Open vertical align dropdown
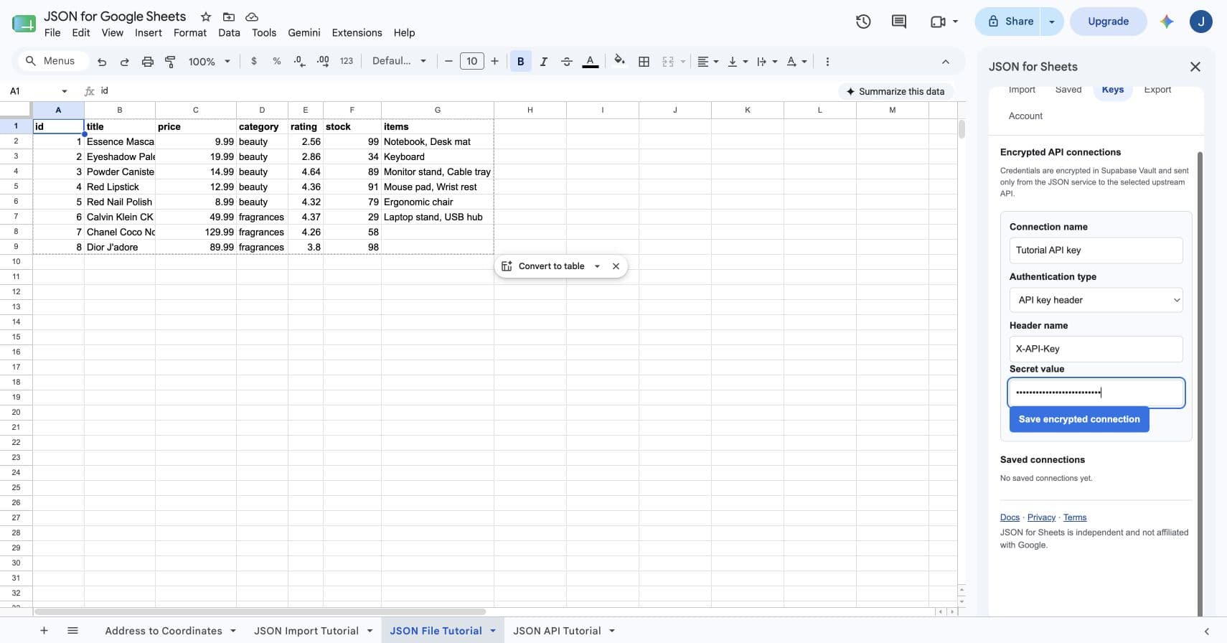The image size is (1227, 643). (737, 62)
